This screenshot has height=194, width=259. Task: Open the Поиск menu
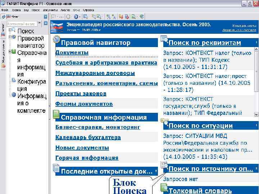point(36,10)
